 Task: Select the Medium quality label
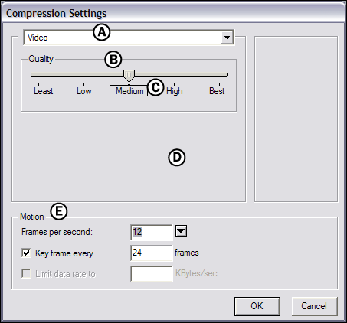click(x=129, y=91)
